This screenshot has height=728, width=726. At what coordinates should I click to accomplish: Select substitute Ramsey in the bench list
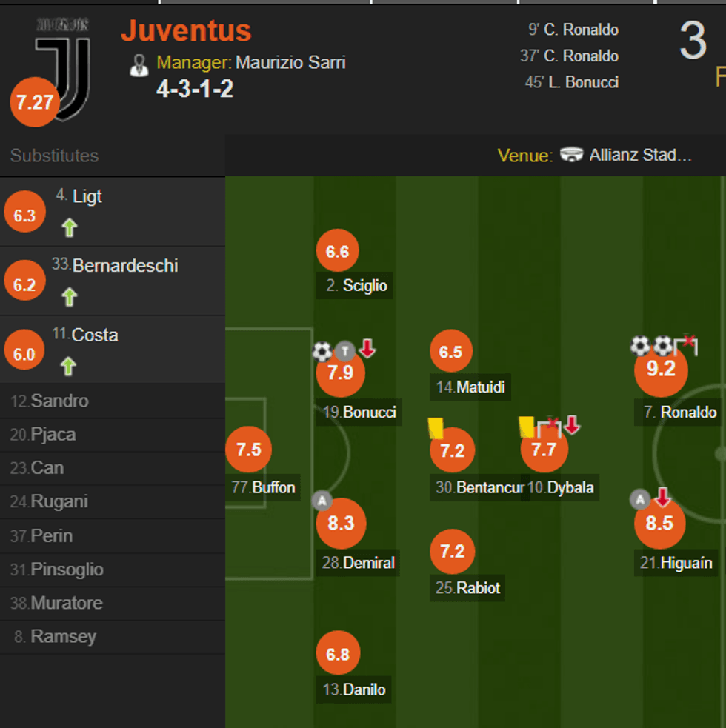coord(63,636)
